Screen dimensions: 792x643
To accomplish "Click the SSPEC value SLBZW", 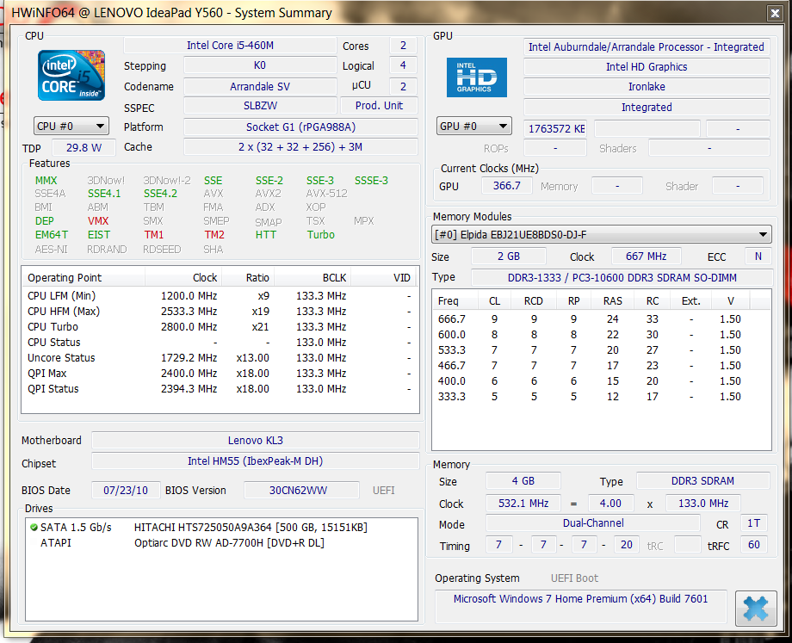I will click(x=260, y=106).
